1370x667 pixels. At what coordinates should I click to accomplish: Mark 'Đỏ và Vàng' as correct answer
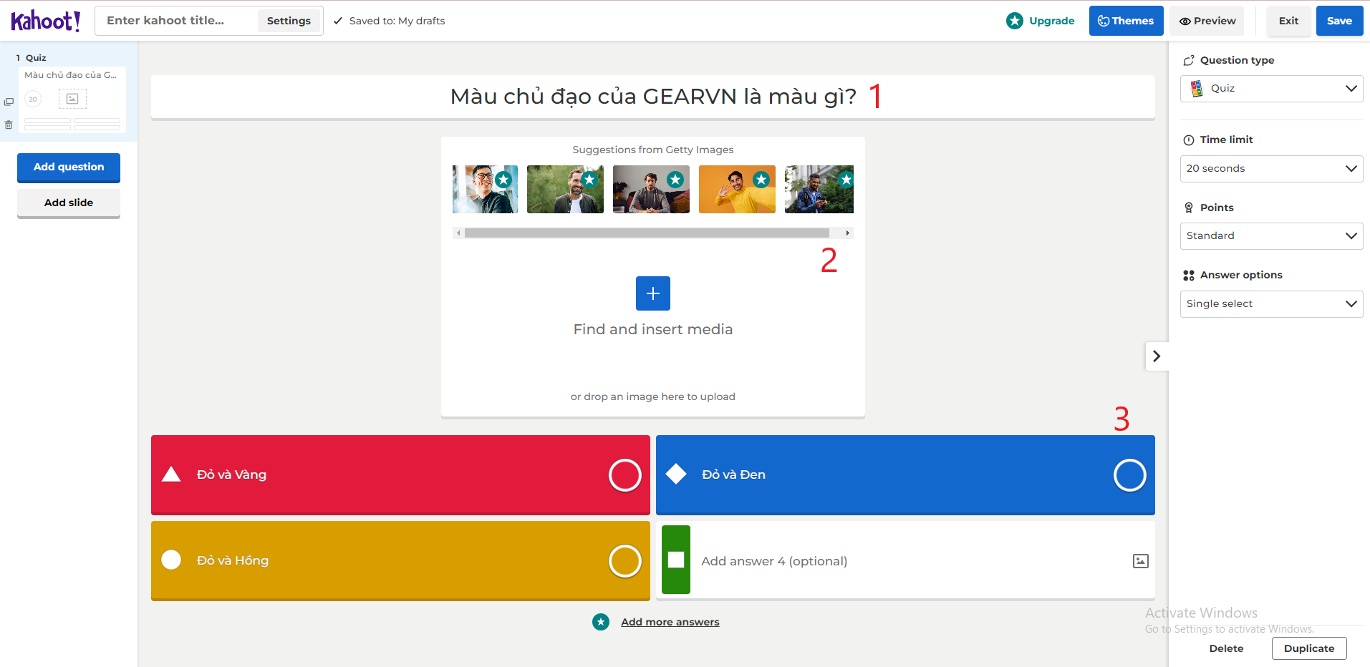tap(625, 475)
